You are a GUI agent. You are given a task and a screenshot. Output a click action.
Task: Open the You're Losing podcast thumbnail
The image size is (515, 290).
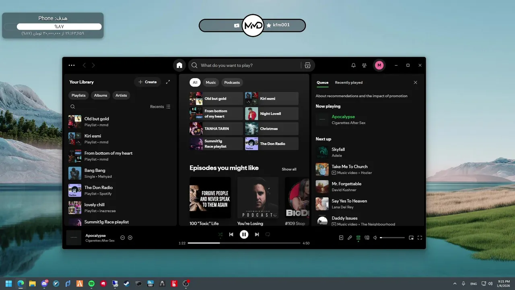tap(258, 197)
